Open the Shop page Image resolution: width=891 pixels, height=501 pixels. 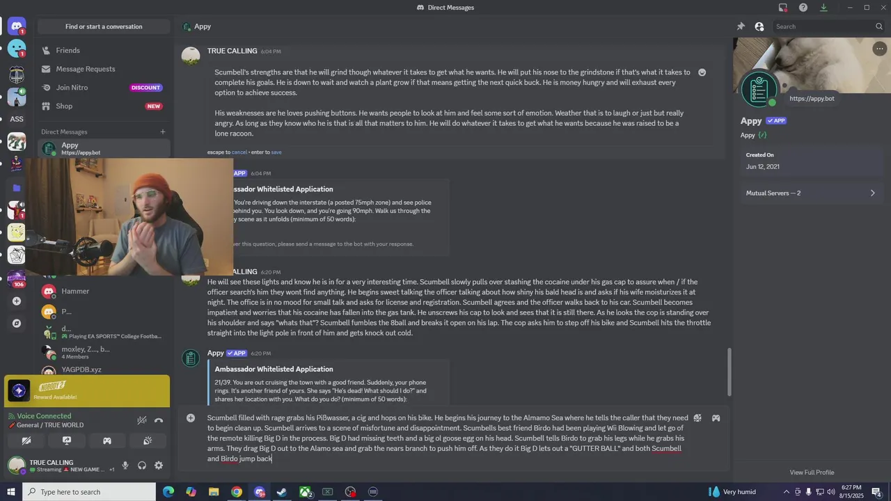tap(104, 106)
